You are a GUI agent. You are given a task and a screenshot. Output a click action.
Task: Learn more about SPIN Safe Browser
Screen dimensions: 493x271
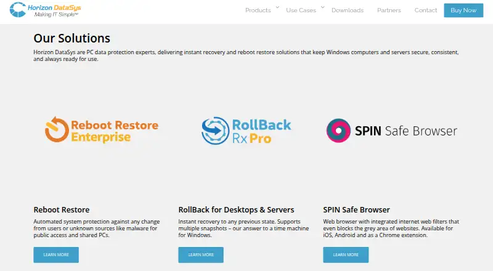[346, 254]
